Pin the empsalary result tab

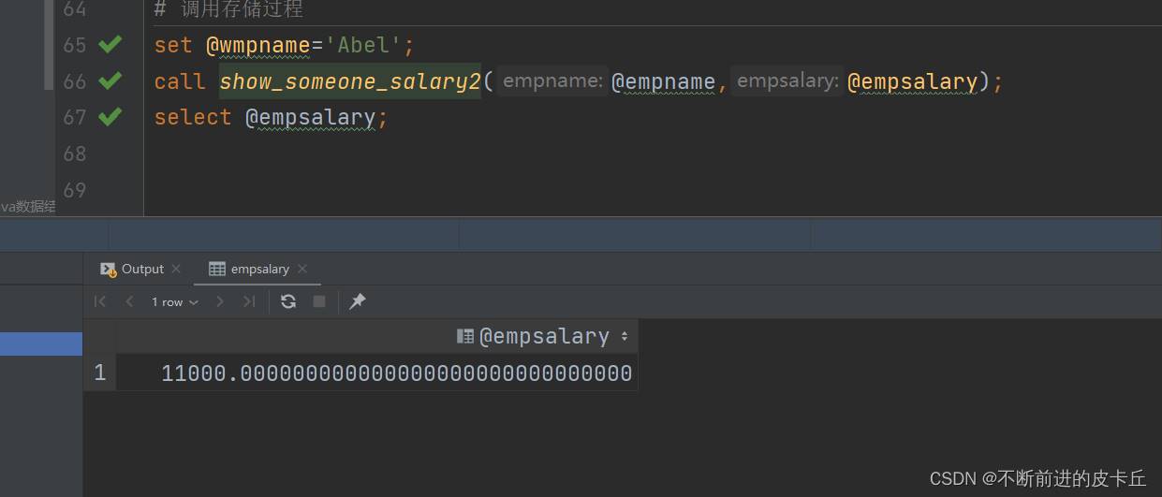[357, 301]
